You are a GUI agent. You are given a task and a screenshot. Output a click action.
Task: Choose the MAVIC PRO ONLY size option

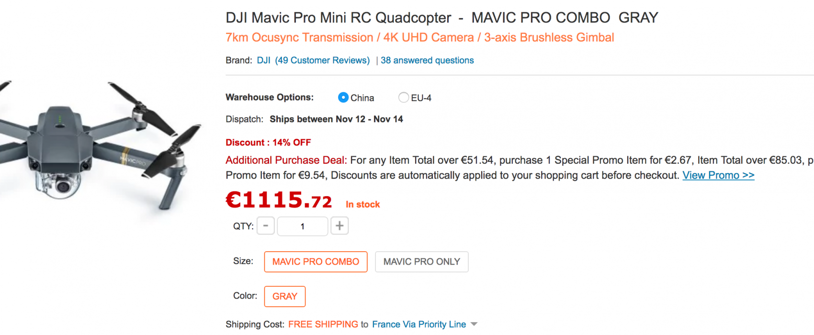click(x=422, y=262)
